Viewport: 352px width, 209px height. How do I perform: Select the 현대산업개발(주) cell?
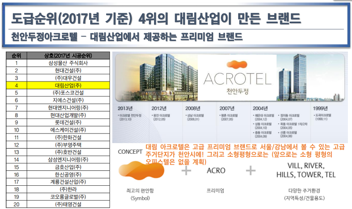68,115
